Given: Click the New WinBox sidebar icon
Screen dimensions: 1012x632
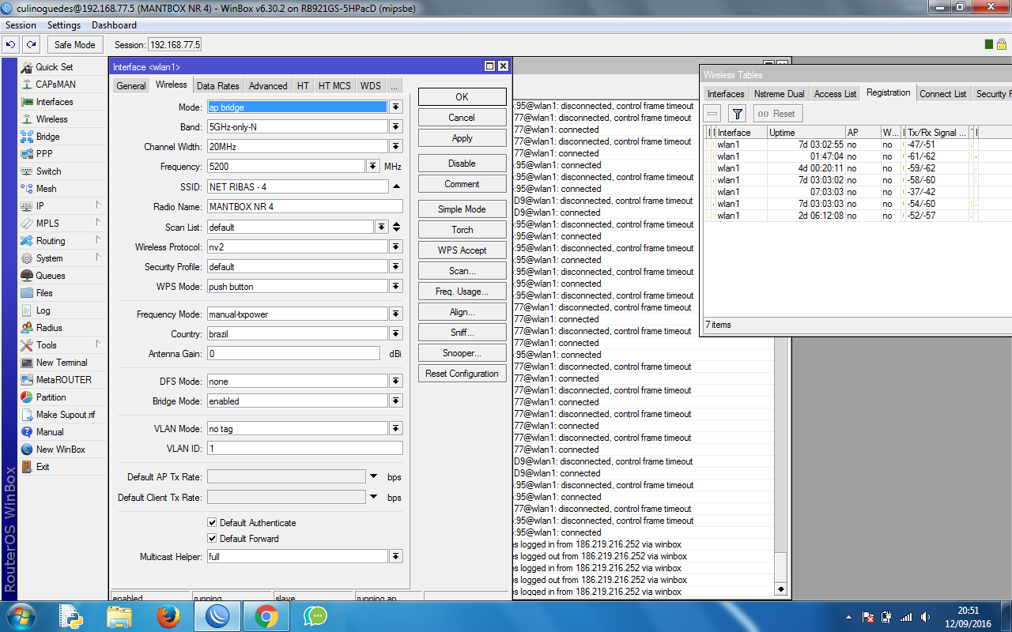Looking at the screenshot, I should (27, 450).
